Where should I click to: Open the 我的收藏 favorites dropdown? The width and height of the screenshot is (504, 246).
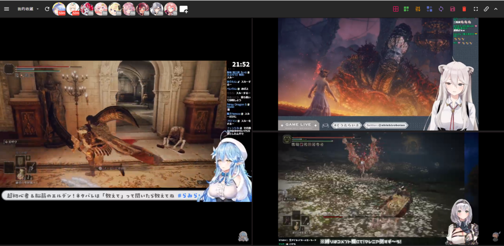click(28, 9)
